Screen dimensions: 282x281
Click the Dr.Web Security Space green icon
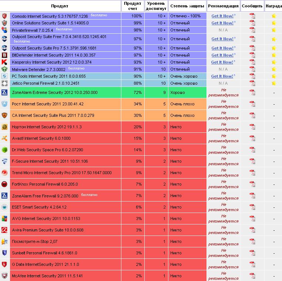[x=4, y=150]
